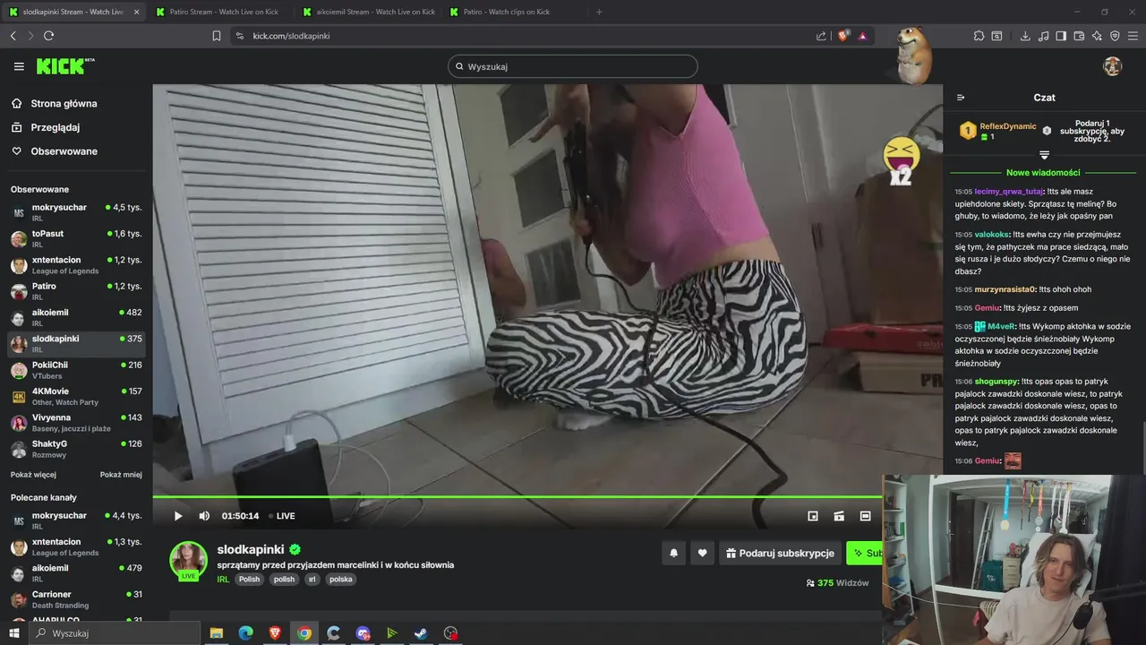Click the lowercase irl tag
Image resolution: width=1146 pixels, height=645 pixels.
pyautogui.click(x=312, y=580)
